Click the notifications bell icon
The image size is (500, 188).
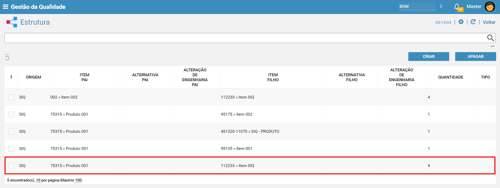coord(457,6)
